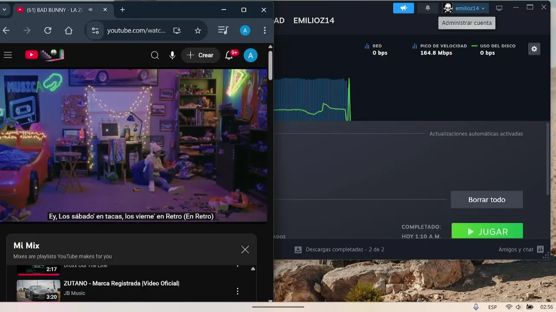Open EMILIOZ14 profile tab in Steam

[314, 20]
